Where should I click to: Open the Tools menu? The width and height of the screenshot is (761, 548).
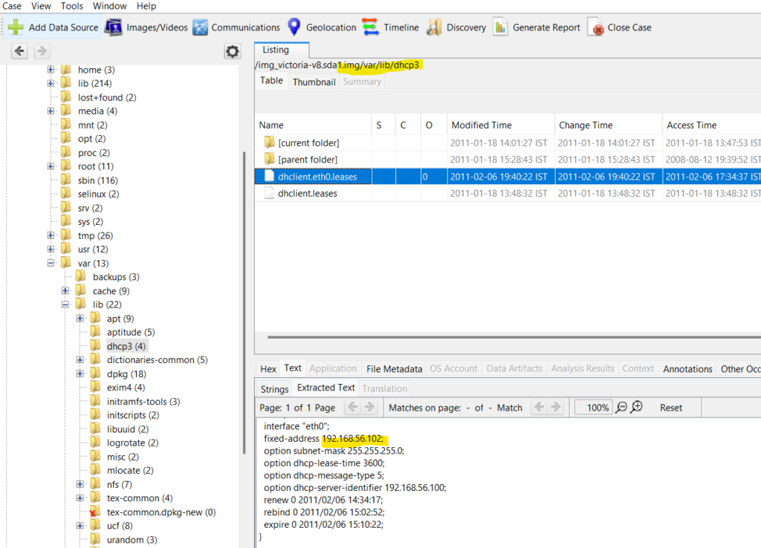tap(72, 6)
